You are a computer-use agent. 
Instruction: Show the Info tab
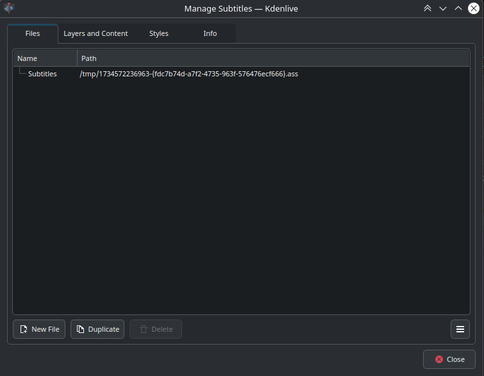(x=210, y=33)
